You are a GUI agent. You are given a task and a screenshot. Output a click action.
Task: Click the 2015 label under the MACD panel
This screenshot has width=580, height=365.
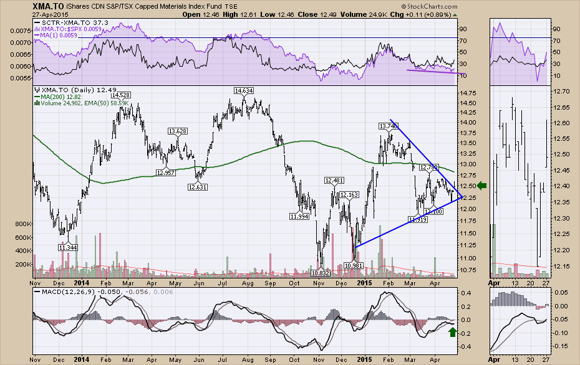tap(364, 359)
